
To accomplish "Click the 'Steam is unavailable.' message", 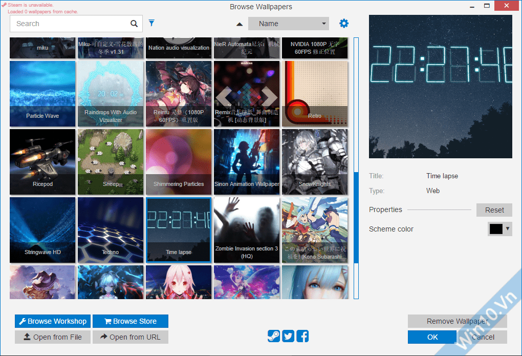I will 30,5.
